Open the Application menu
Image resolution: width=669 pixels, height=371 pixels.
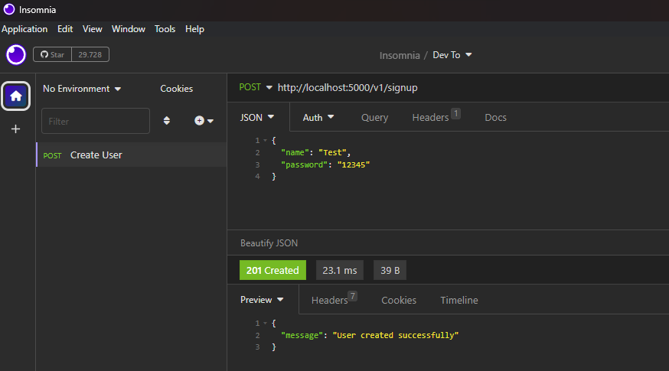click(24, 29)
